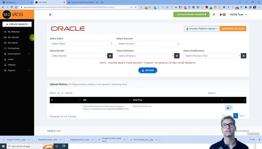The image size is (262, 149).
Task: Click the 2022-08-02 14:41:13 date cell
Action: 142,106
